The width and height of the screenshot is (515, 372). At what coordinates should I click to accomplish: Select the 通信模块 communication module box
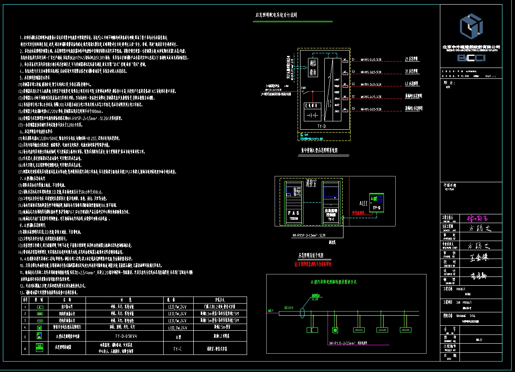point(312,68)
